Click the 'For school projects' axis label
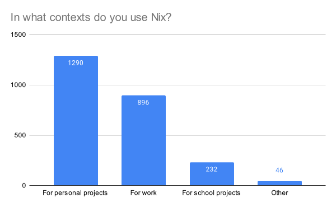 pos(211,193)
